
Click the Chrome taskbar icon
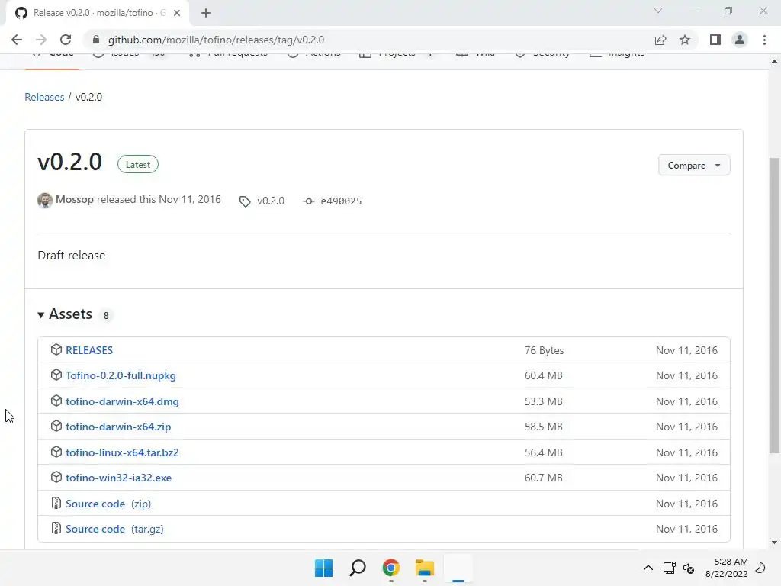click(x=391, y=568)
